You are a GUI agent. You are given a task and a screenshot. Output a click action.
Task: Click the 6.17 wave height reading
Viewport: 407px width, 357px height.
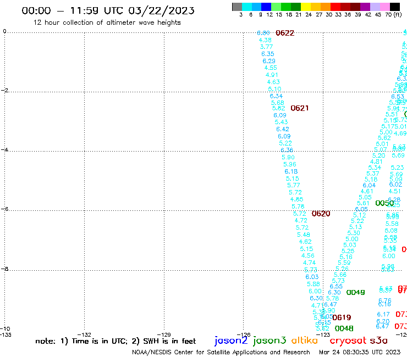[x=383, y=315]
